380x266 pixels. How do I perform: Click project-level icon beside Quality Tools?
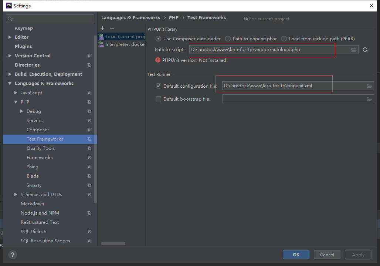89,148
